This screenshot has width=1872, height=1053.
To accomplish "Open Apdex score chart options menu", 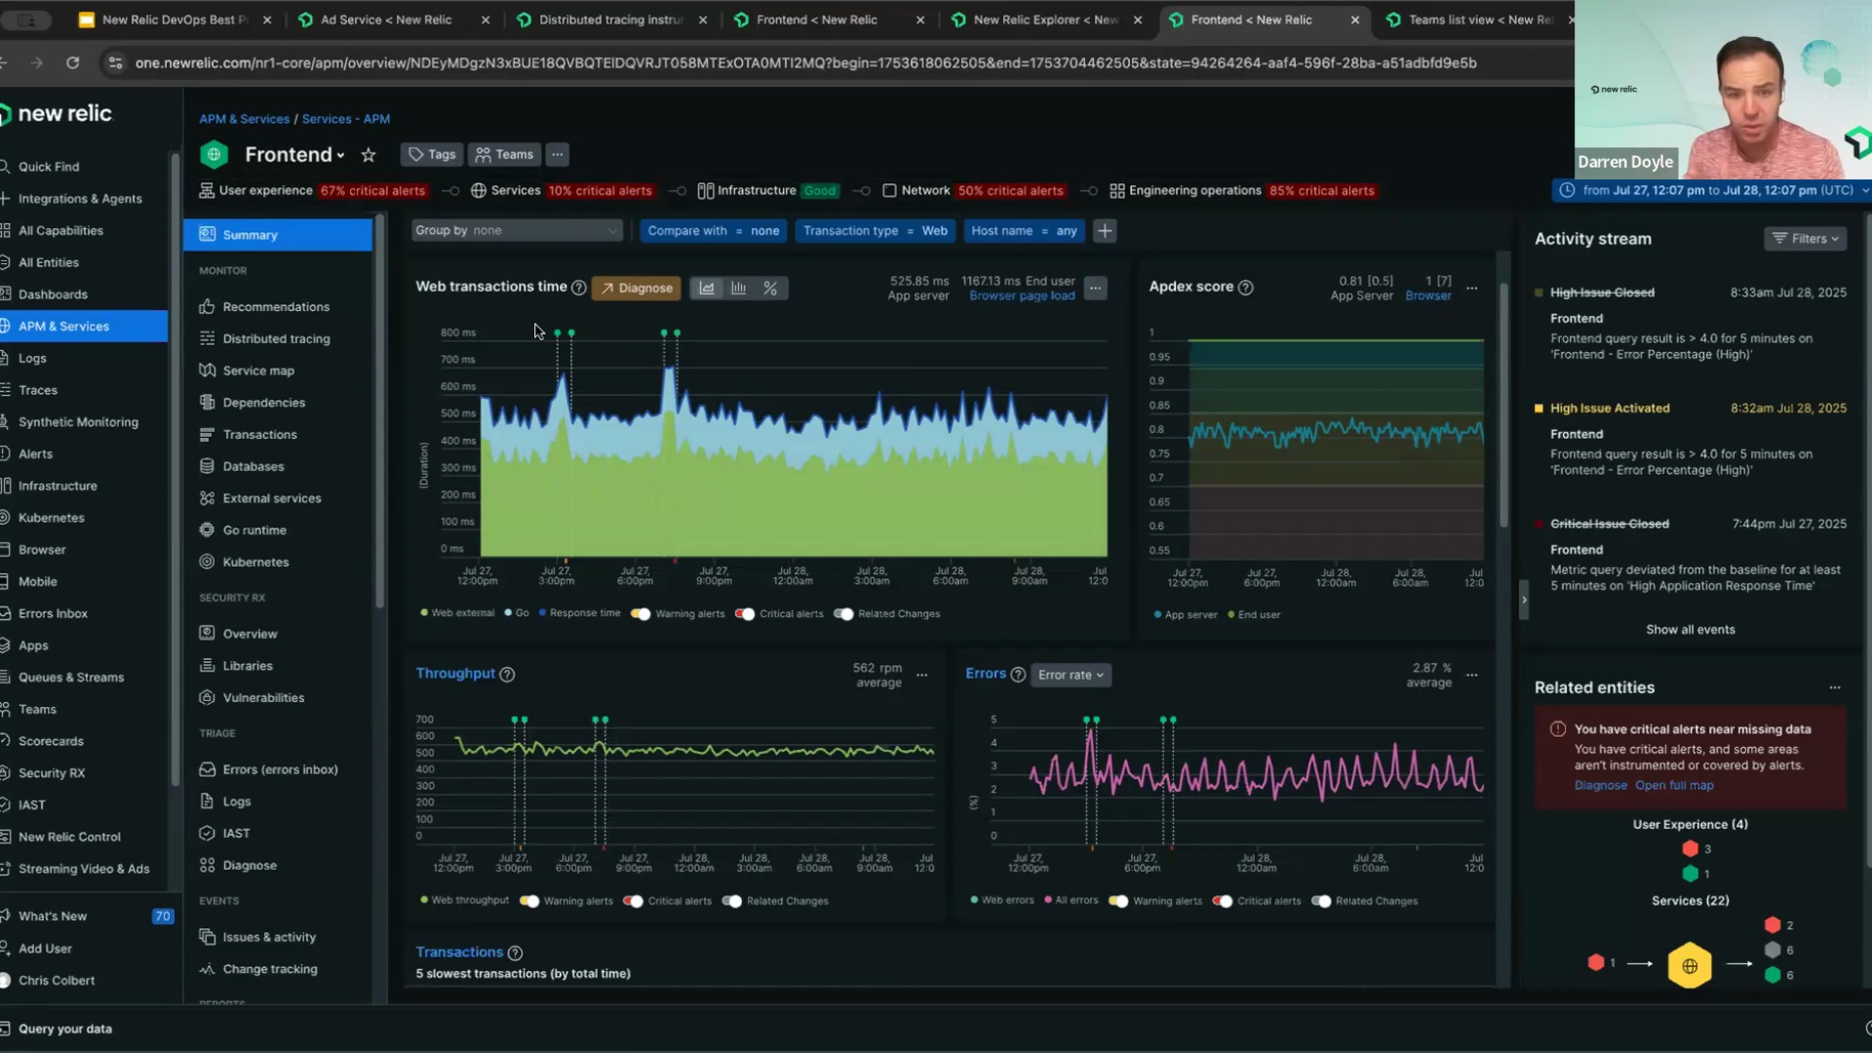I will pyautogui.click(x=1472, y=289).
